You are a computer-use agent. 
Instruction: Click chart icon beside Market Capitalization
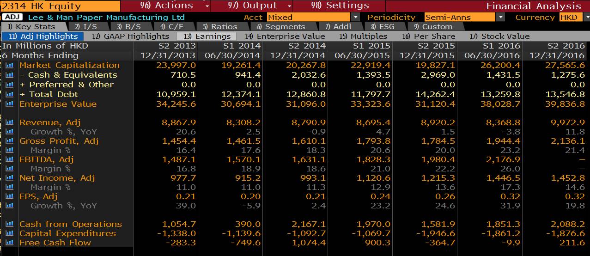9,65
